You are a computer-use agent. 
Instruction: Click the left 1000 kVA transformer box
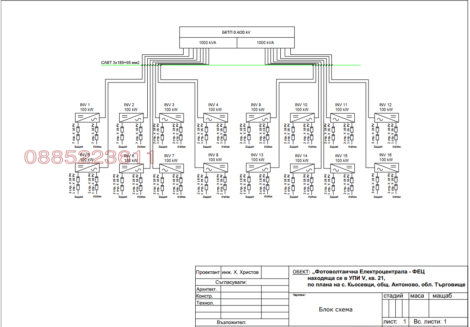click(208, 43)
